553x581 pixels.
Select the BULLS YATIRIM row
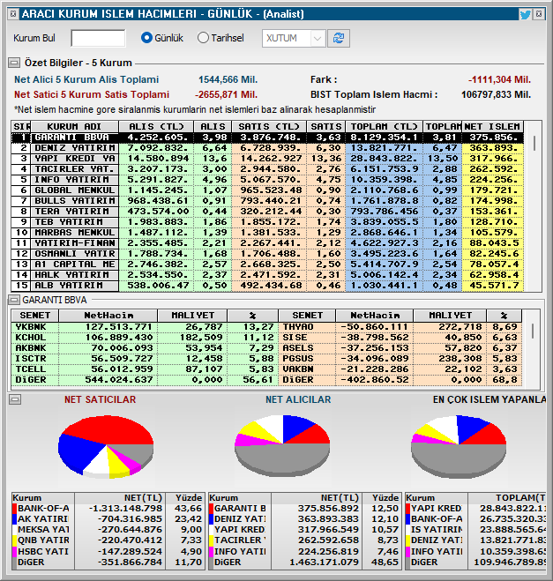(267, 201)
